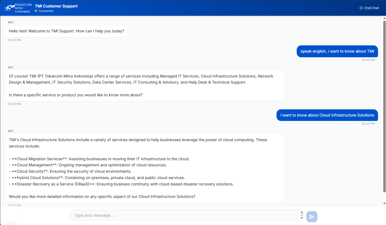Click the chat scrollbar down arrow
Viewport: 386px width, 225px height.
(x=384, y=203)
